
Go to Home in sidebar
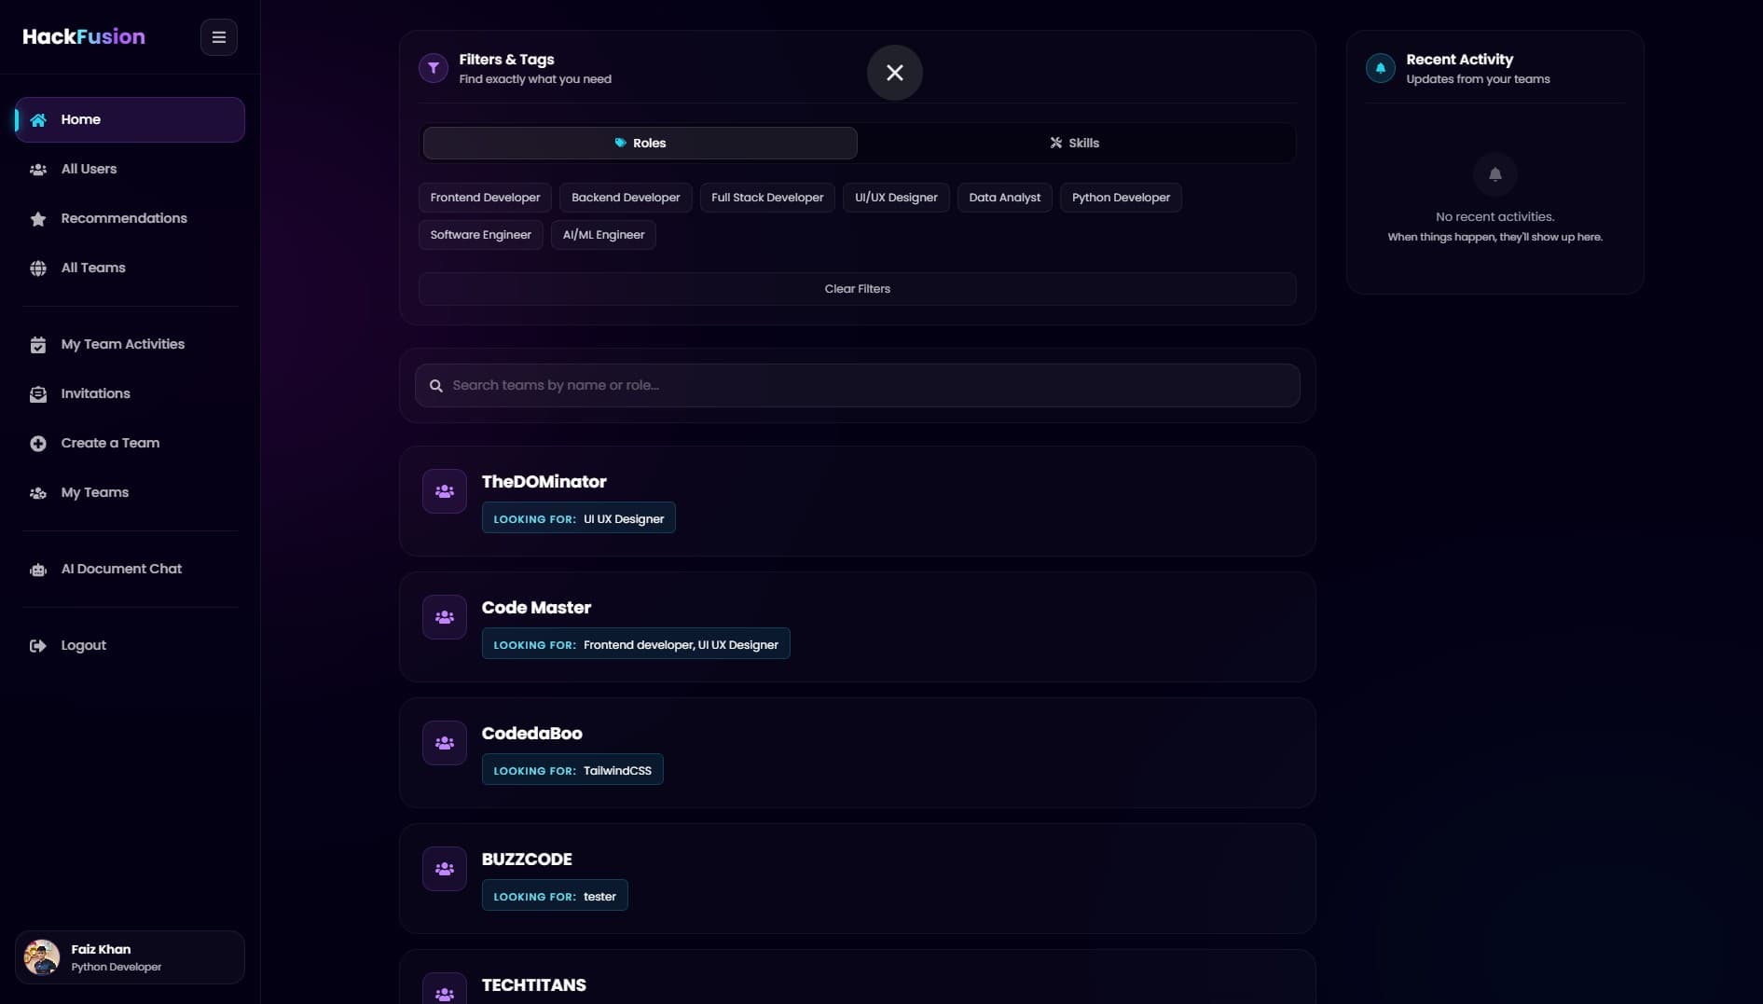tap(130, 119)
